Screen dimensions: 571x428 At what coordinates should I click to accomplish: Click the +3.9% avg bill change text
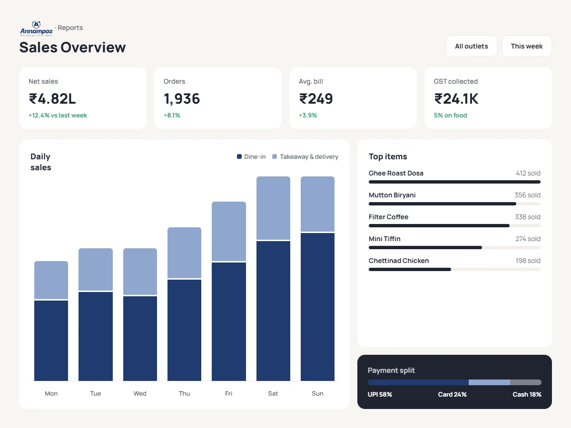[x=308, y=115]
